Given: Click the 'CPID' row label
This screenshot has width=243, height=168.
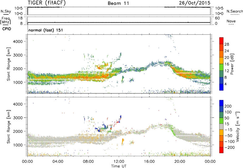Looking at the screenshot, I should pyautogui.click(x=7, y=29).
